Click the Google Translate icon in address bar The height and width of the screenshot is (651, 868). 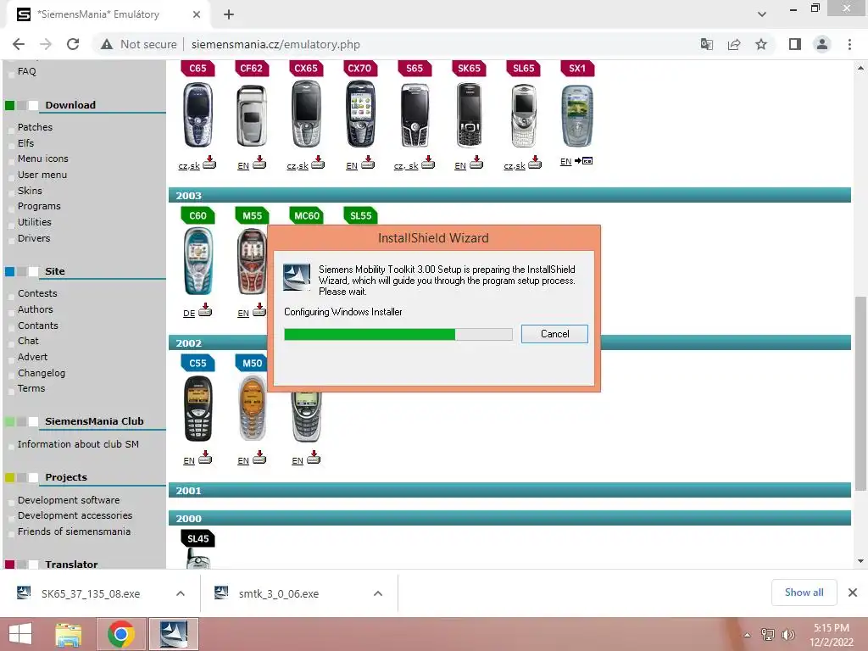706,44
